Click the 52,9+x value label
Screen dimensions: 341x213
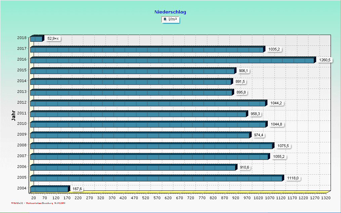(x=53, y=39)
